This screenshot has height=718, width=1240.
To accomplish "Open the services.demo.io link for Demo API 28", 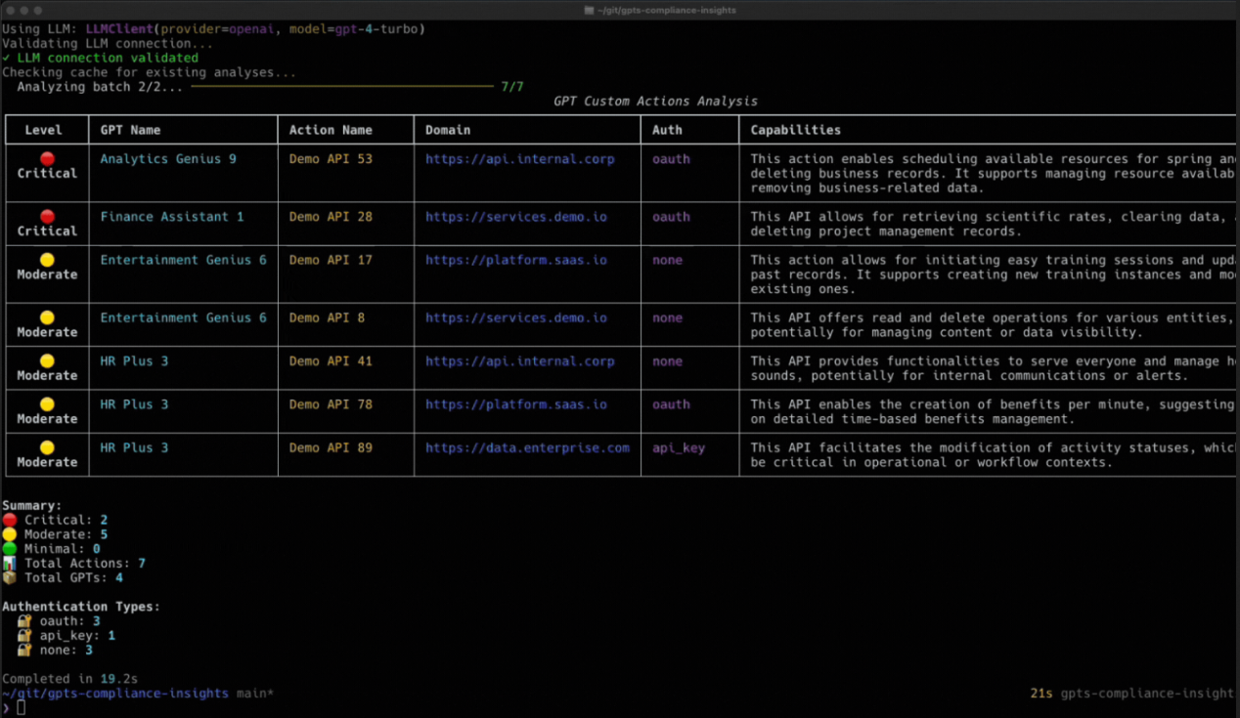I will pos(515,217).
